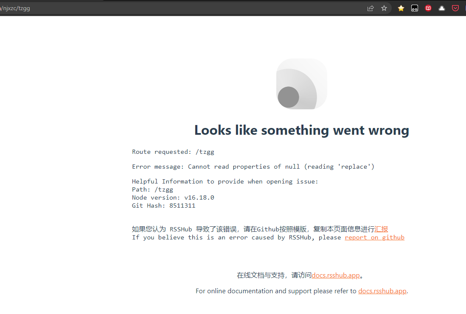Open the cloud sync extension icon
This screenshot has width=466, height=314.
pos(441,8)
